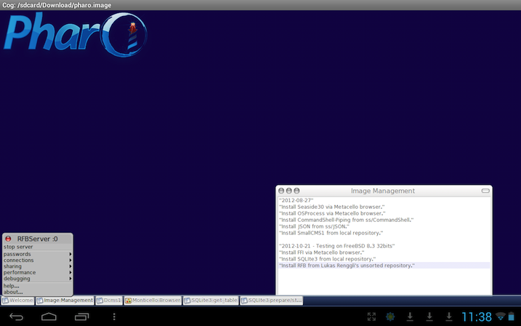Click the Image Management title bar
The image size is (521, 326).
click(383, 191)
